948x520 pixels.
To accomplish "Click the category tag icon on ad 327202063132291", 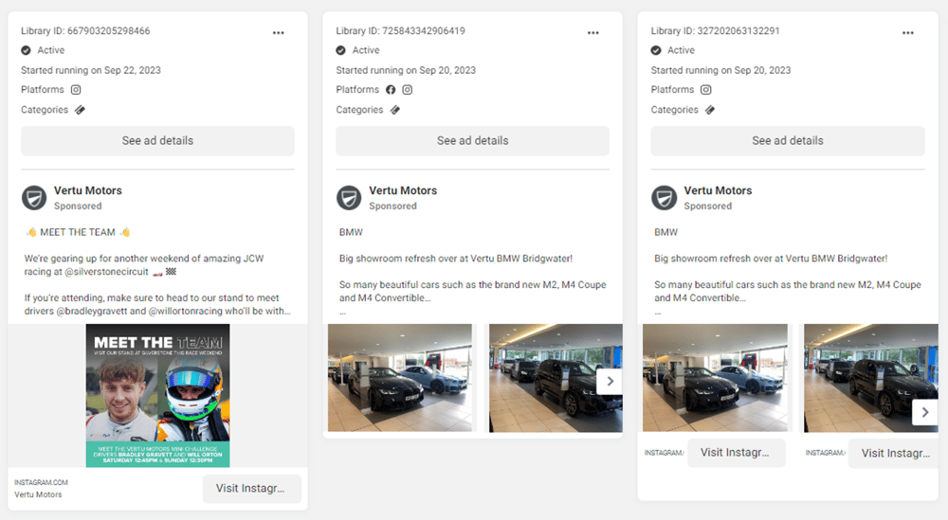I will (x=710, y=110).
